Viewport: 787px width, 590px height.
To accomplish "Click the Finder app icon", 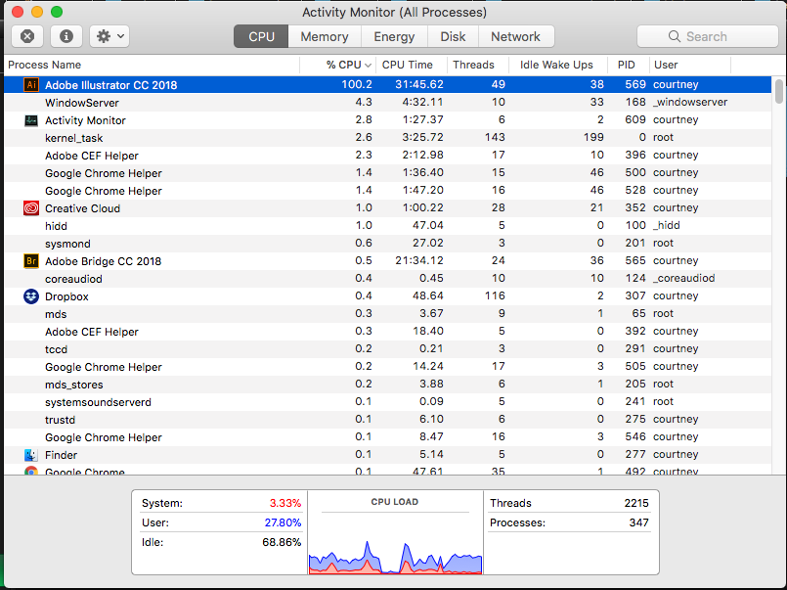I will coord(31,455).
